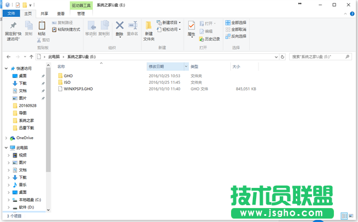Open recent locations dropdown arrow

point(25,57)
